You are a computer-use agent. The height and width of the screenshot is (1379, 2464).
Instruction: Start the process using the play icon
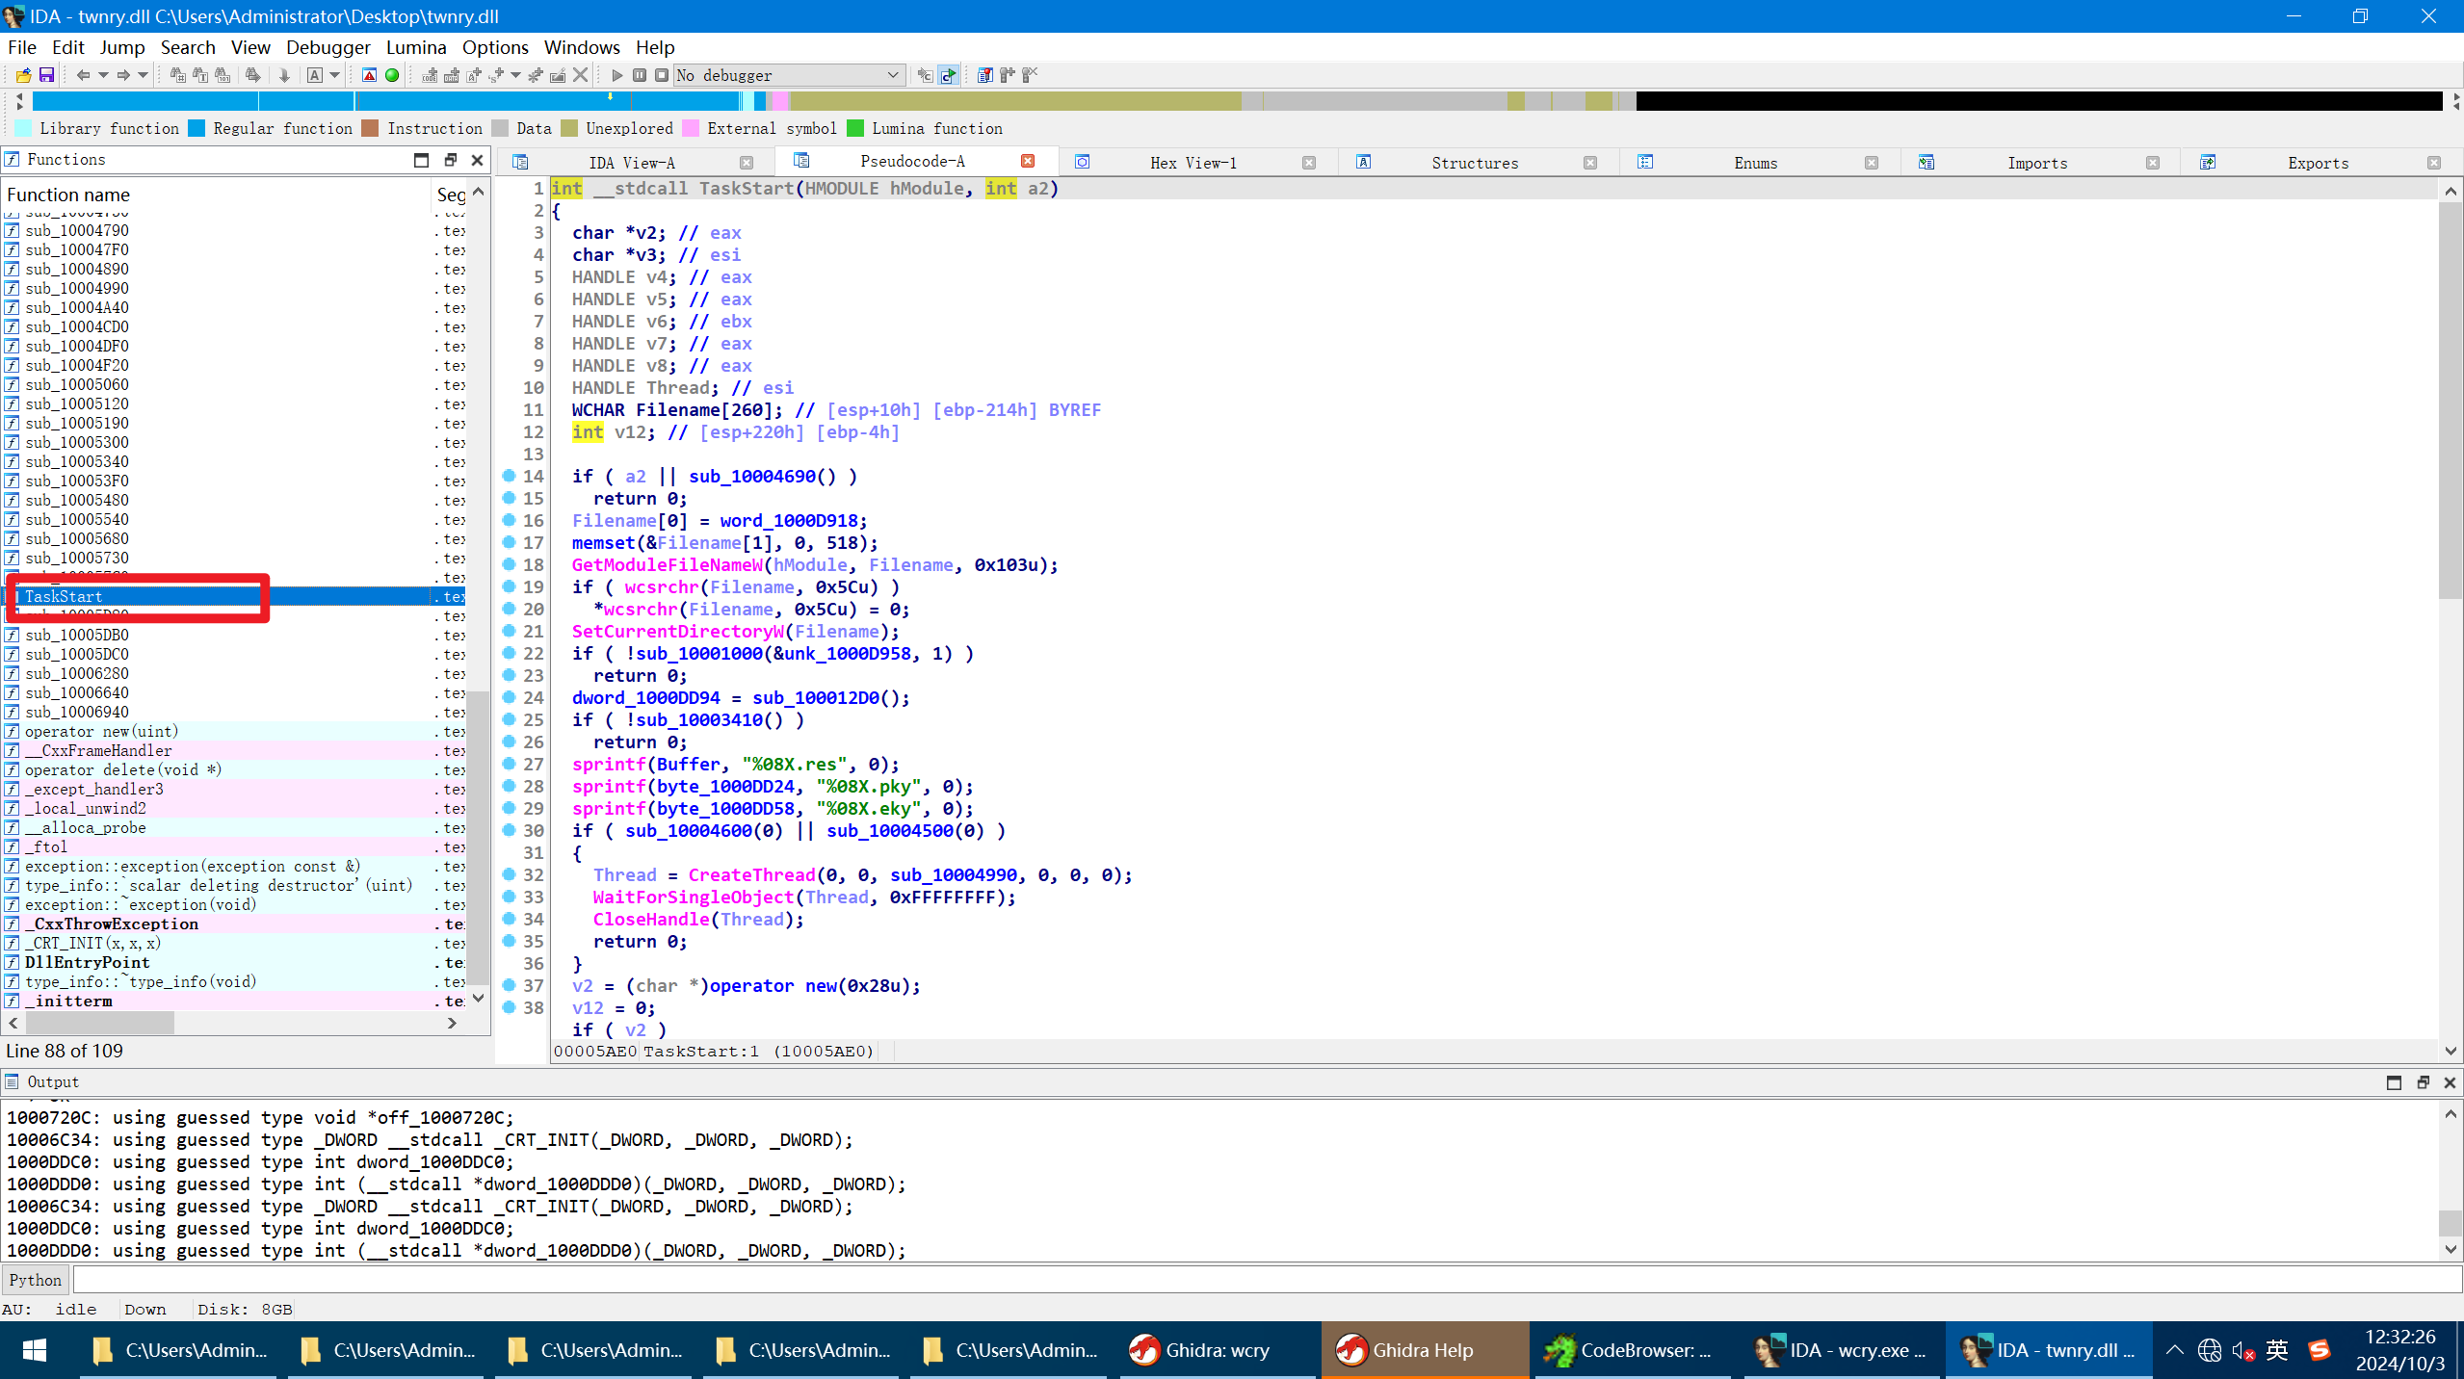coord(617,75)
